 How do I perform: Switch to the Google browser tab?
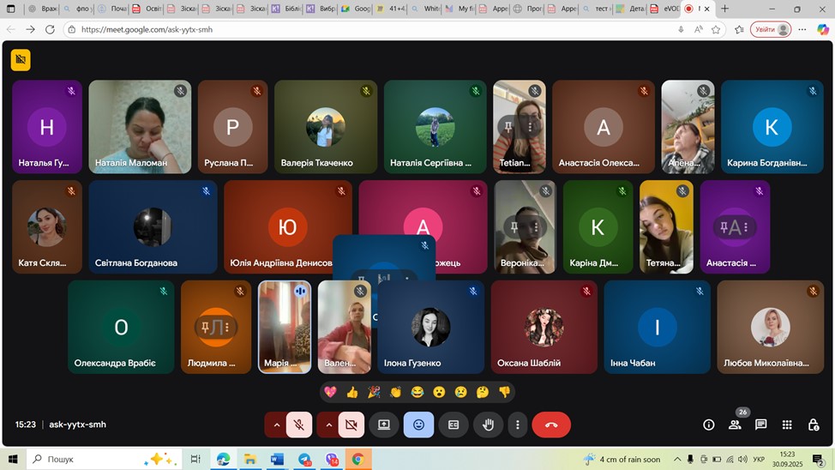[x=354, y=9]
